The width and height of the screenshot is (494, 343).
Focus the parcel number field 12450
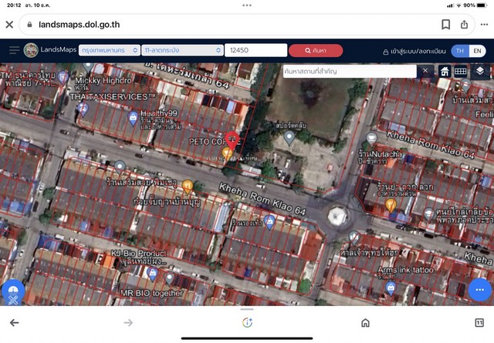[254, 50]
